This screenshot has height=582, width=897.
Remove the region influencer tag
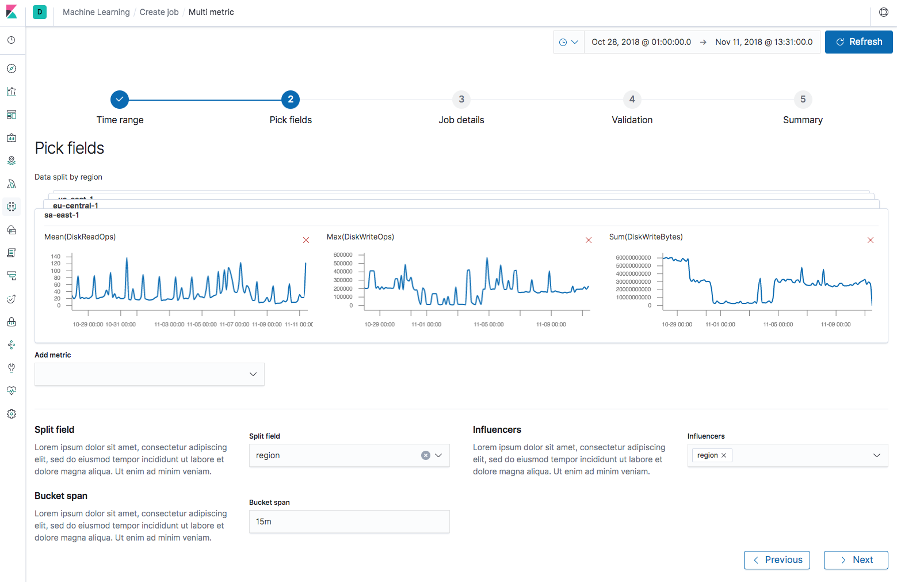click(x=724, y=455)
